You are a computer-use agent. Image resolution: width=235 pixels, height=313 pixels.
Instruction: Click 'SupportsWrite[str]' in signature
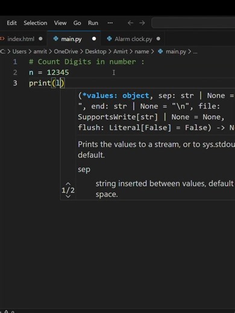pos(118,117)
